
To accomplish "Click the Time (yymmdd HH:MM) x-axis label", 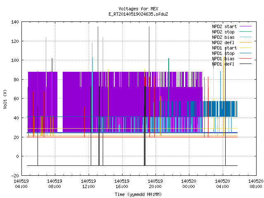I will 138,194.
